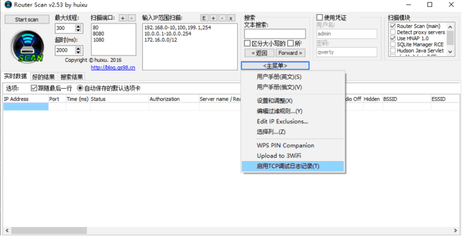The width and height of the screenshot is (462, 236).
Task: Open 用户手册(俄文)(V) menu item
Action: [293, 87]
